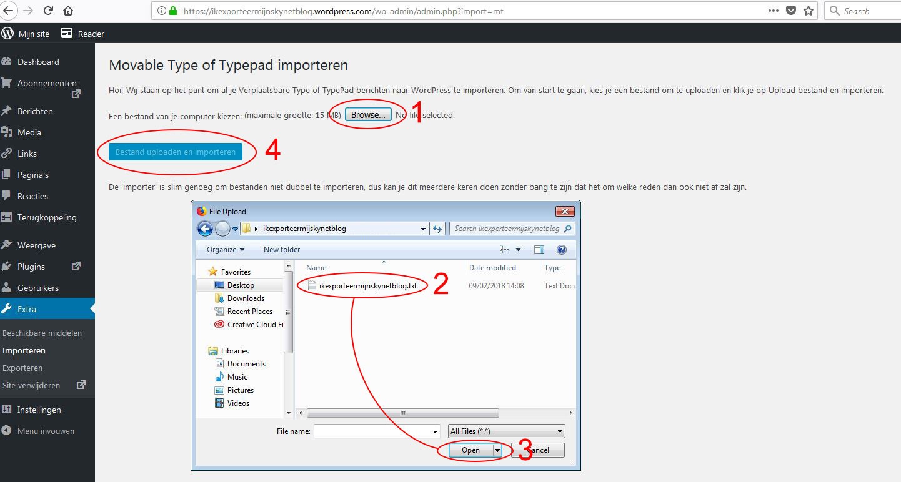Open Weergave in the sidebar
Image resolution: width=901 pixels, height=482 pixels.
[36, 245]
